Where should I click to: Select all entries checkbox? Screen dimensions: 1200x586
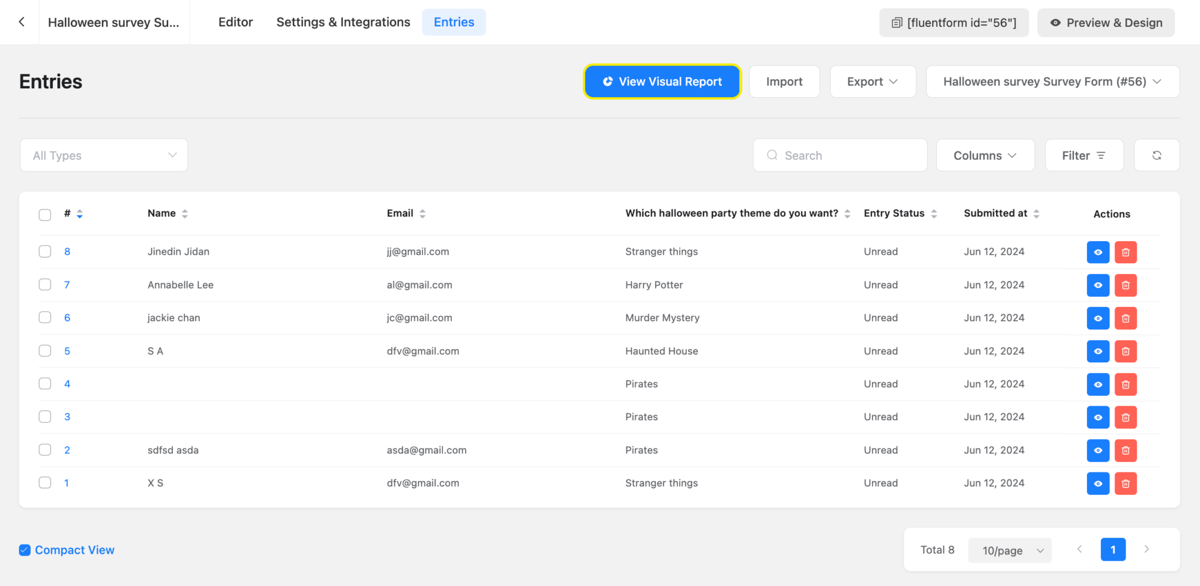(45, 214)
